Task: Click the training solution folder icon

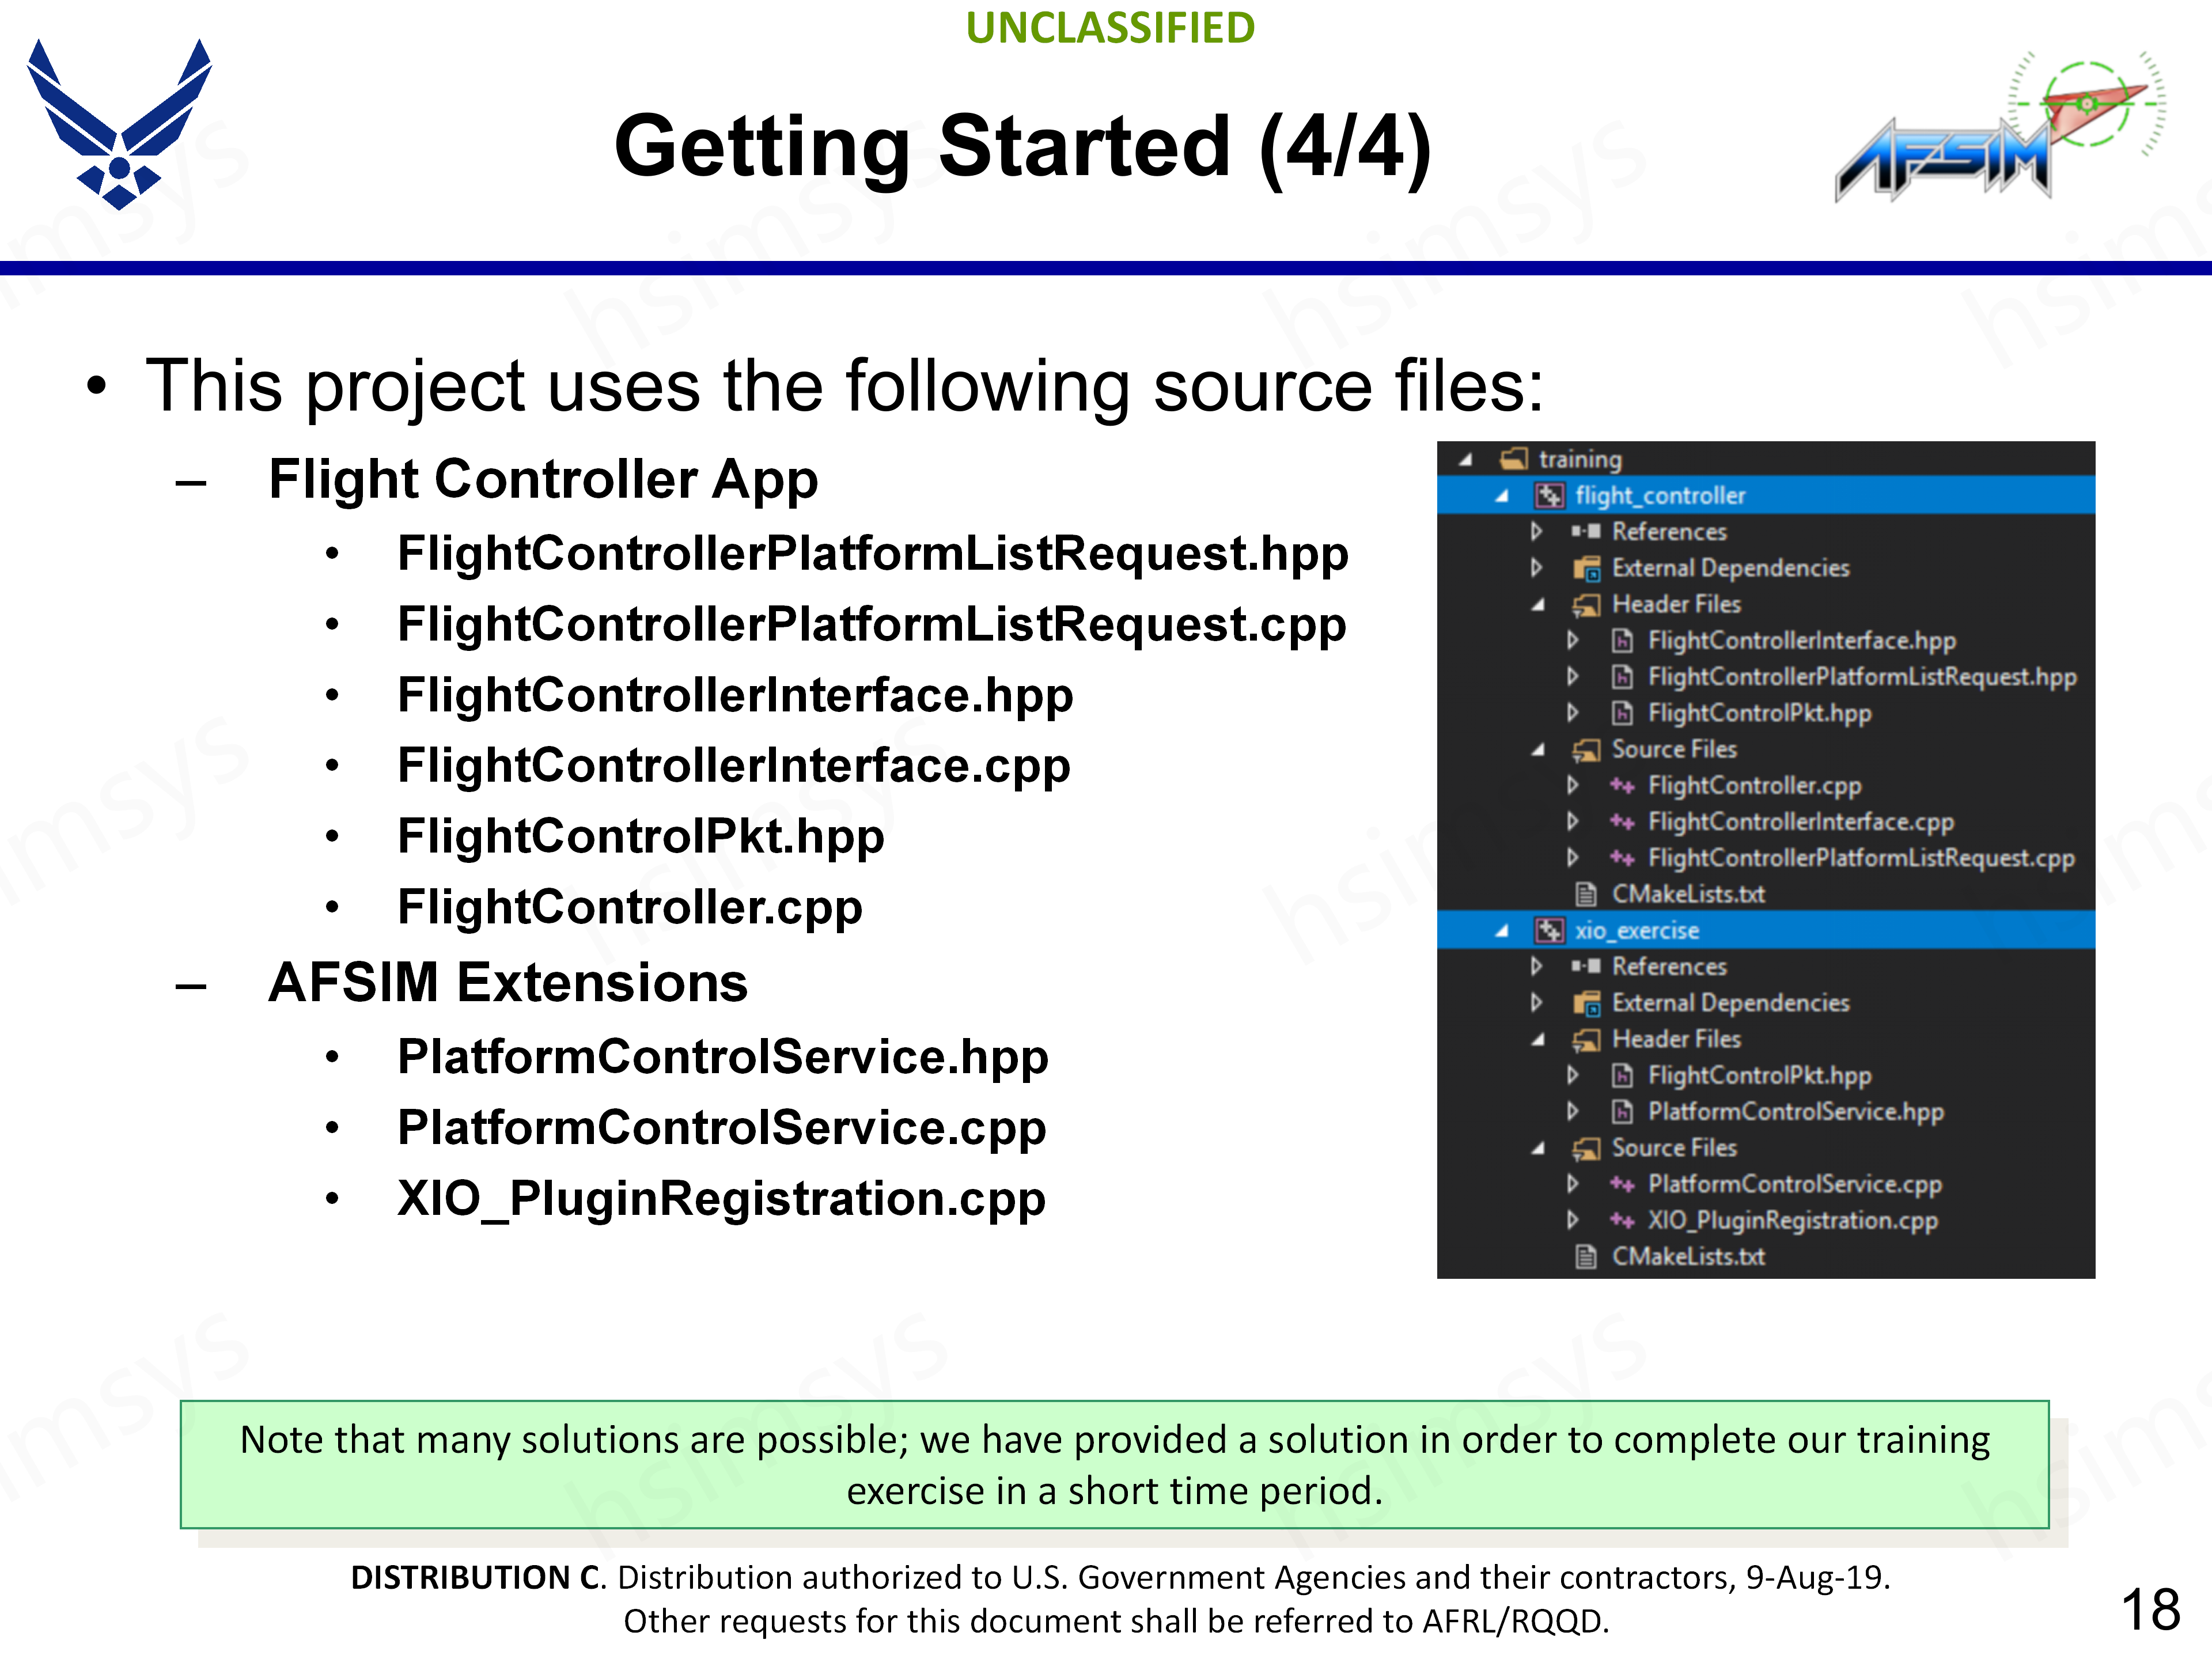Action: (x=1514, y=459)
